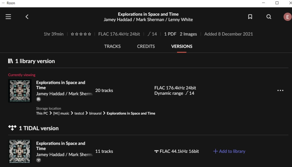Click the library badge under library version
Image resolution: width=292 pixels, height=167 pixels.
click(38, 99)
